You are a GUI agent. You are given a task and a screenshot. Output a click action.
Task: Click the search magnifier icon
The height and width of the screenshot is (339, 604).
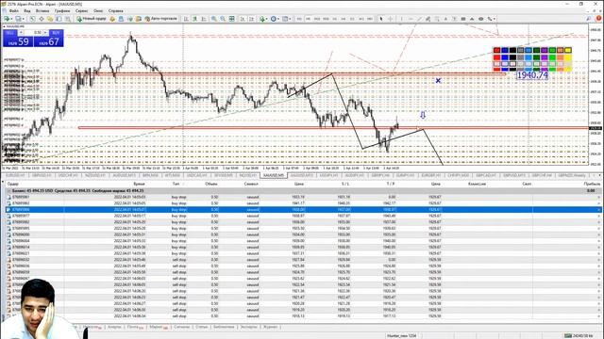coord(589,19)
